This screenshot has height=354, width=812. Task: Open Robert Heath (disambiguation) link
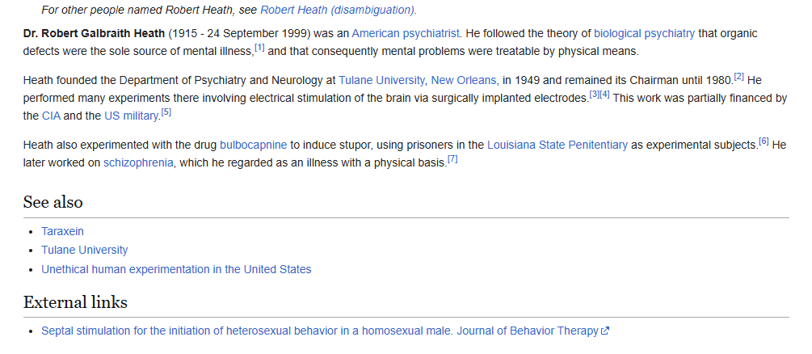(337, 10)
